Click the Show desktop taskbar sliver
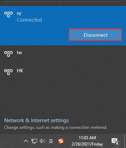 (x=125, y=141)
